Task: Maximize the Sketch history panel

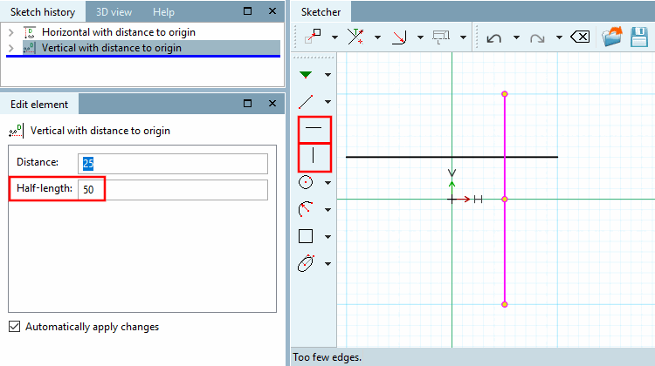Action: point(248,11)
